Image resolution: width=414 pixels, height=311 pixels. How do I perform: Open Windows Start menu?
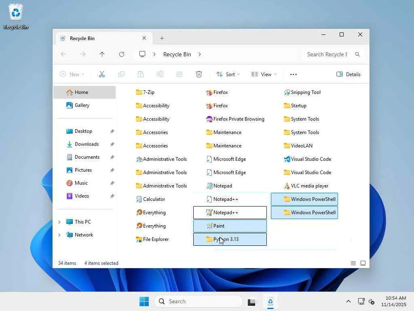click(144, 301)
